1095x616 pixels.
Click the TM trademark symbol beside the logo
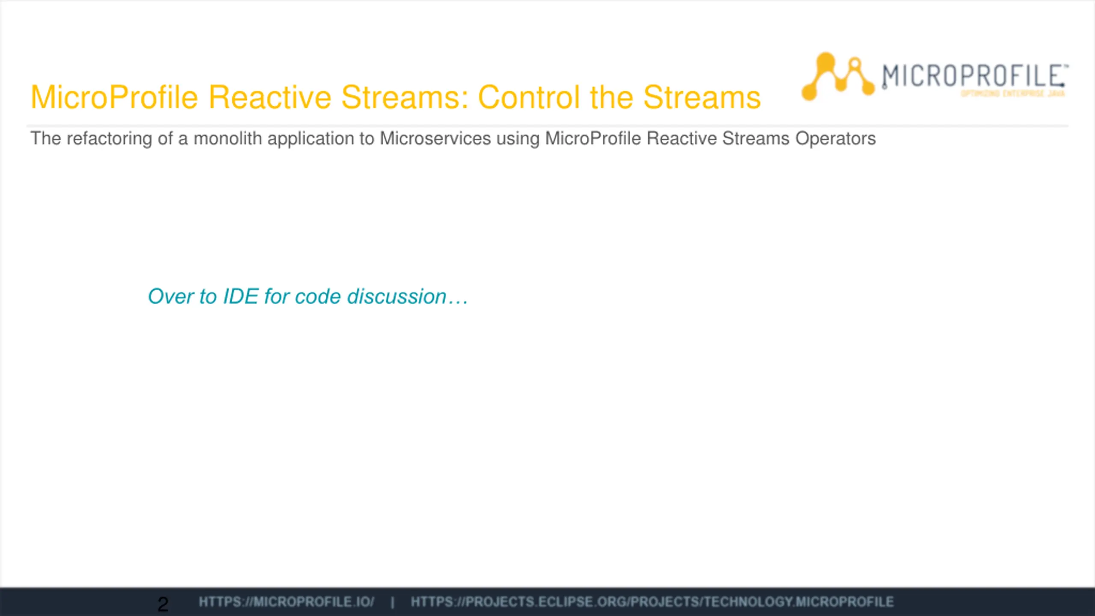point(1067,66)
